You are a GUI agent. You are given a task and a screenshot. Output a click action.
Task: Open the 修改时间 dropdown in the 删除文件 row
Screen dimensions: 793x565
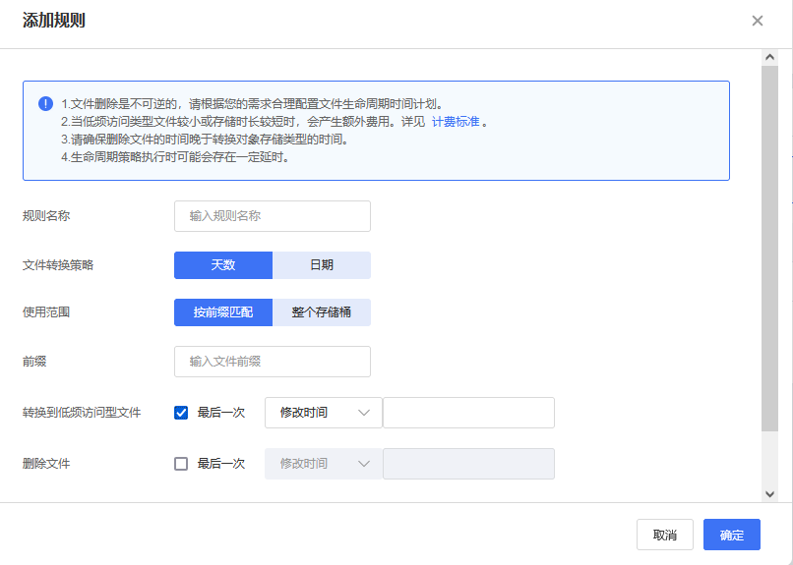323,464
